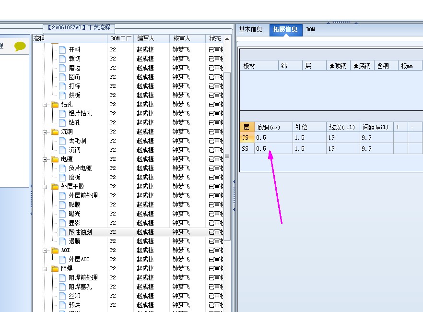This screenshot has height=312, width=423.
Task: Click the 线宽 value 19 in SS row
Action: (x=343, y=149)
